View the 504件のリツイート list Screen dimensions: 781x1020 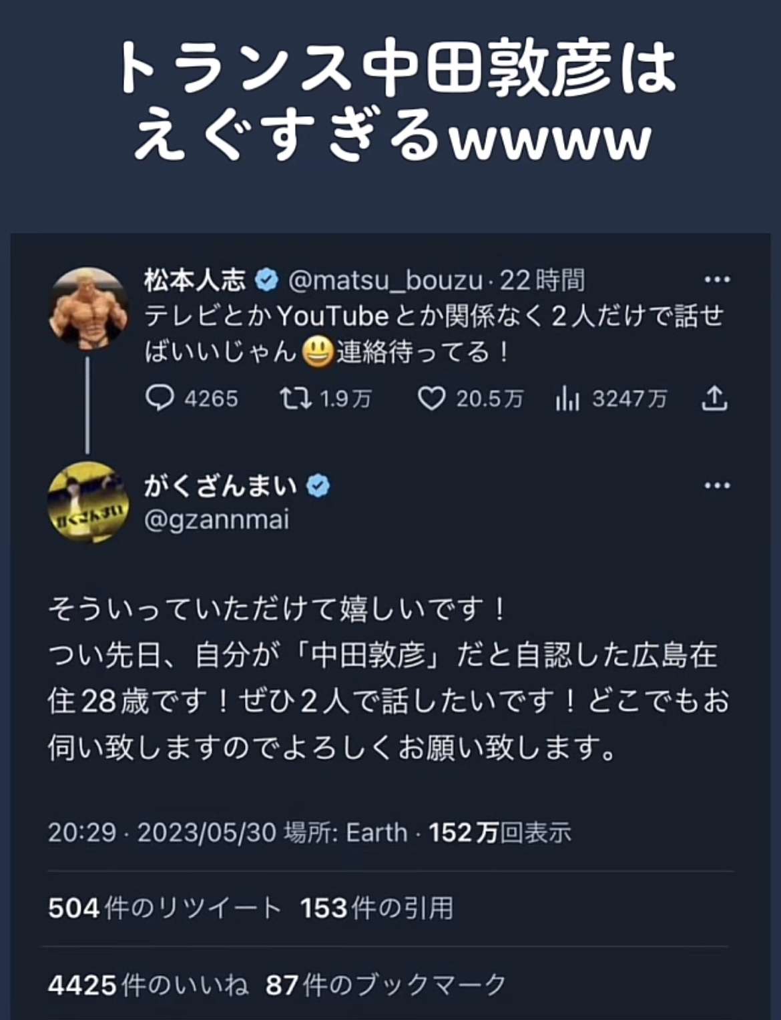click(164, 908)
